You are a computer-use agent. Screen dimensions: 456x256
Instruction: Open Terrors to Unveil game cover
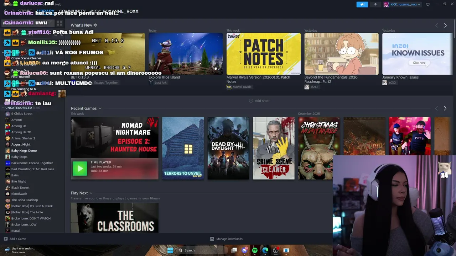[183, 148]
